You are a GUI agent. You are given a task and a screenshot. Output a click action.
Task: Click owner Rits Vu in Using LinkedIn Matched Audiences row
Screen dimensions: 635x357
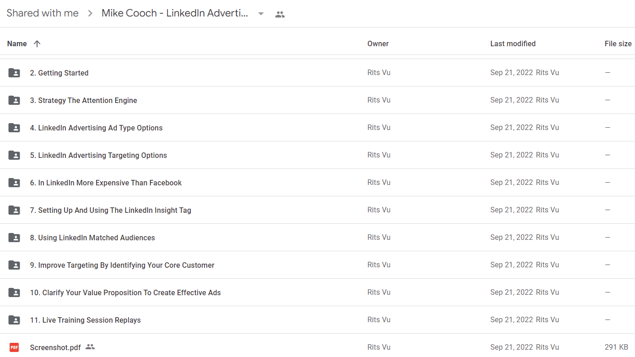[379, 237]
